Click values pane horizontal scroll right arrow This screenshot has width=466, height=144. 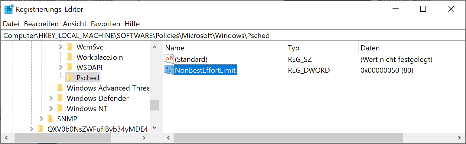coord(460,138)
